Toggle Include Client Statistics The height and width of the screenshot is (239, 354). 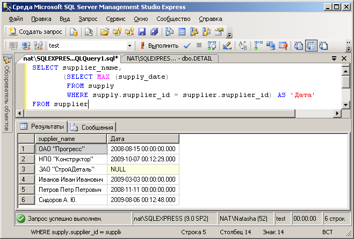tap(270, 46)
